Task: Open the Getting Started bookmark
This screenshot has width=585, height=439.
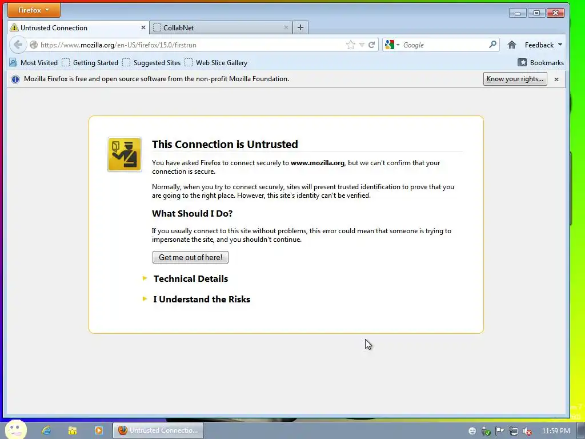Action: pyautogui.click(x=90, y=63)
